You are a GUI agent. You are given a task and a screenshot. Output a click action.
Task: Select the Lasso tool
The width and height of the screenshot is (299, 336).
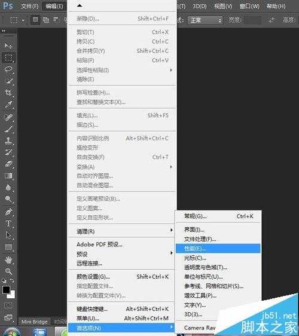8,69
